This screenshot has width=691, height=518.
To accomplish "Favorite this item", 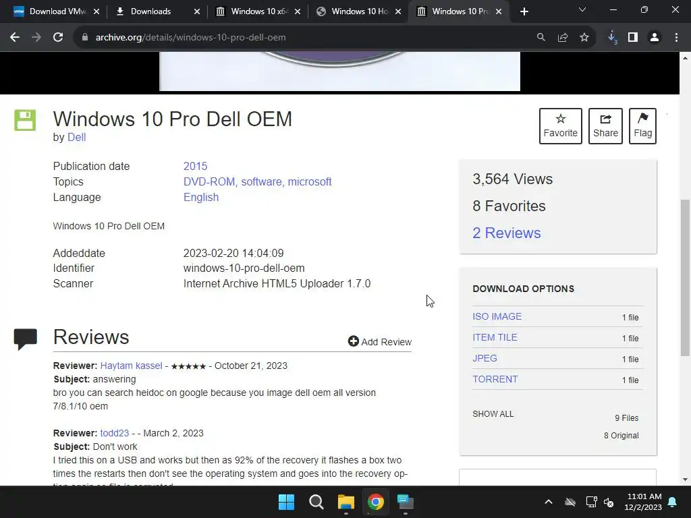I will coord(560,126).
